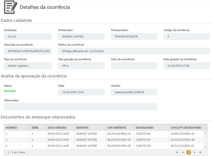Click the empty Observação field
The width and height of the screenshot is (212, 156).
pos(80,107)
